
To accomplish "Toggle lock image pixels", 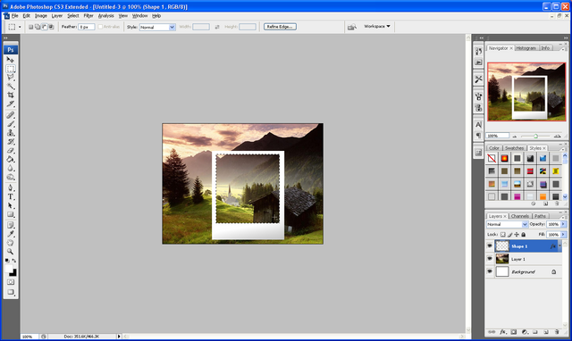I will 510,235.
